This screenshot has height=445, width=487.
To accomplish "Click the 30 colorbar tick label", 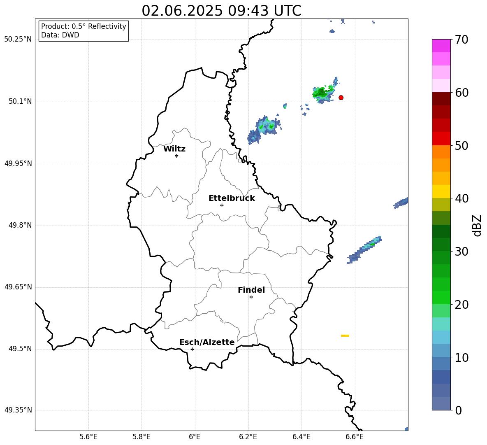I will [x=461, y=252].
